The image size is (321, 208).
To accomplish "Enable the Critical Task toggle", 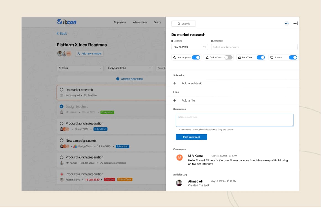I will point(228,58).
